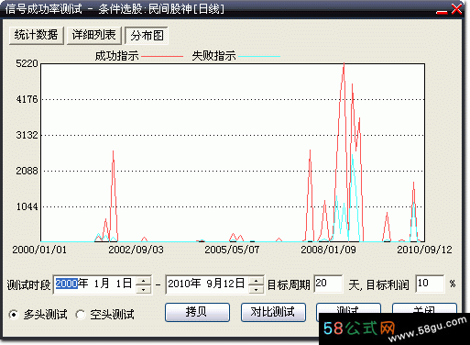The width and height of the screenshot is (470, 345).
Task: Select the 空头测试 radio button
Action: [81, 315]
